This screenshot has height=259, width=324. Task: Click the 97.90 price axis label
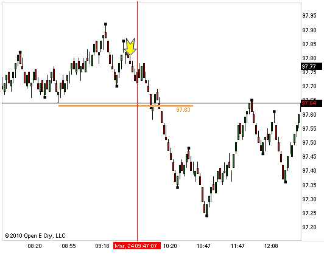(x=309, y=30)
